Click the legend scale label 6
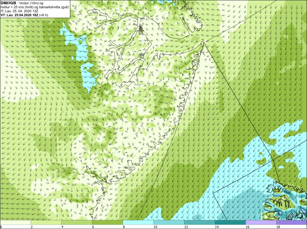The image size is (307, 229). [x=93, y=227]
